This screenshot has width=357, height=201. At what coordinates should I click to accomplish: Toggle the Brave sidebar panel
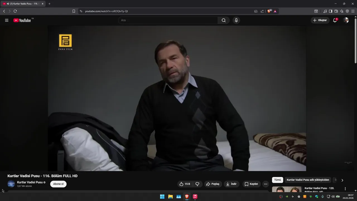tap(331, 11)
